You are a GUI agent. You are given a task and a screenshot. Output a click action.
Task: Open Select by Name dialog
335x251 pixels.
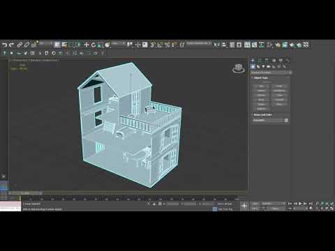[64, 45]
